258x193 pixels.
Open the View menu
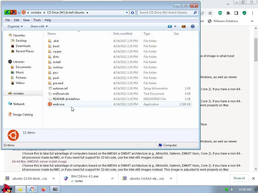(x=26, y=20)
